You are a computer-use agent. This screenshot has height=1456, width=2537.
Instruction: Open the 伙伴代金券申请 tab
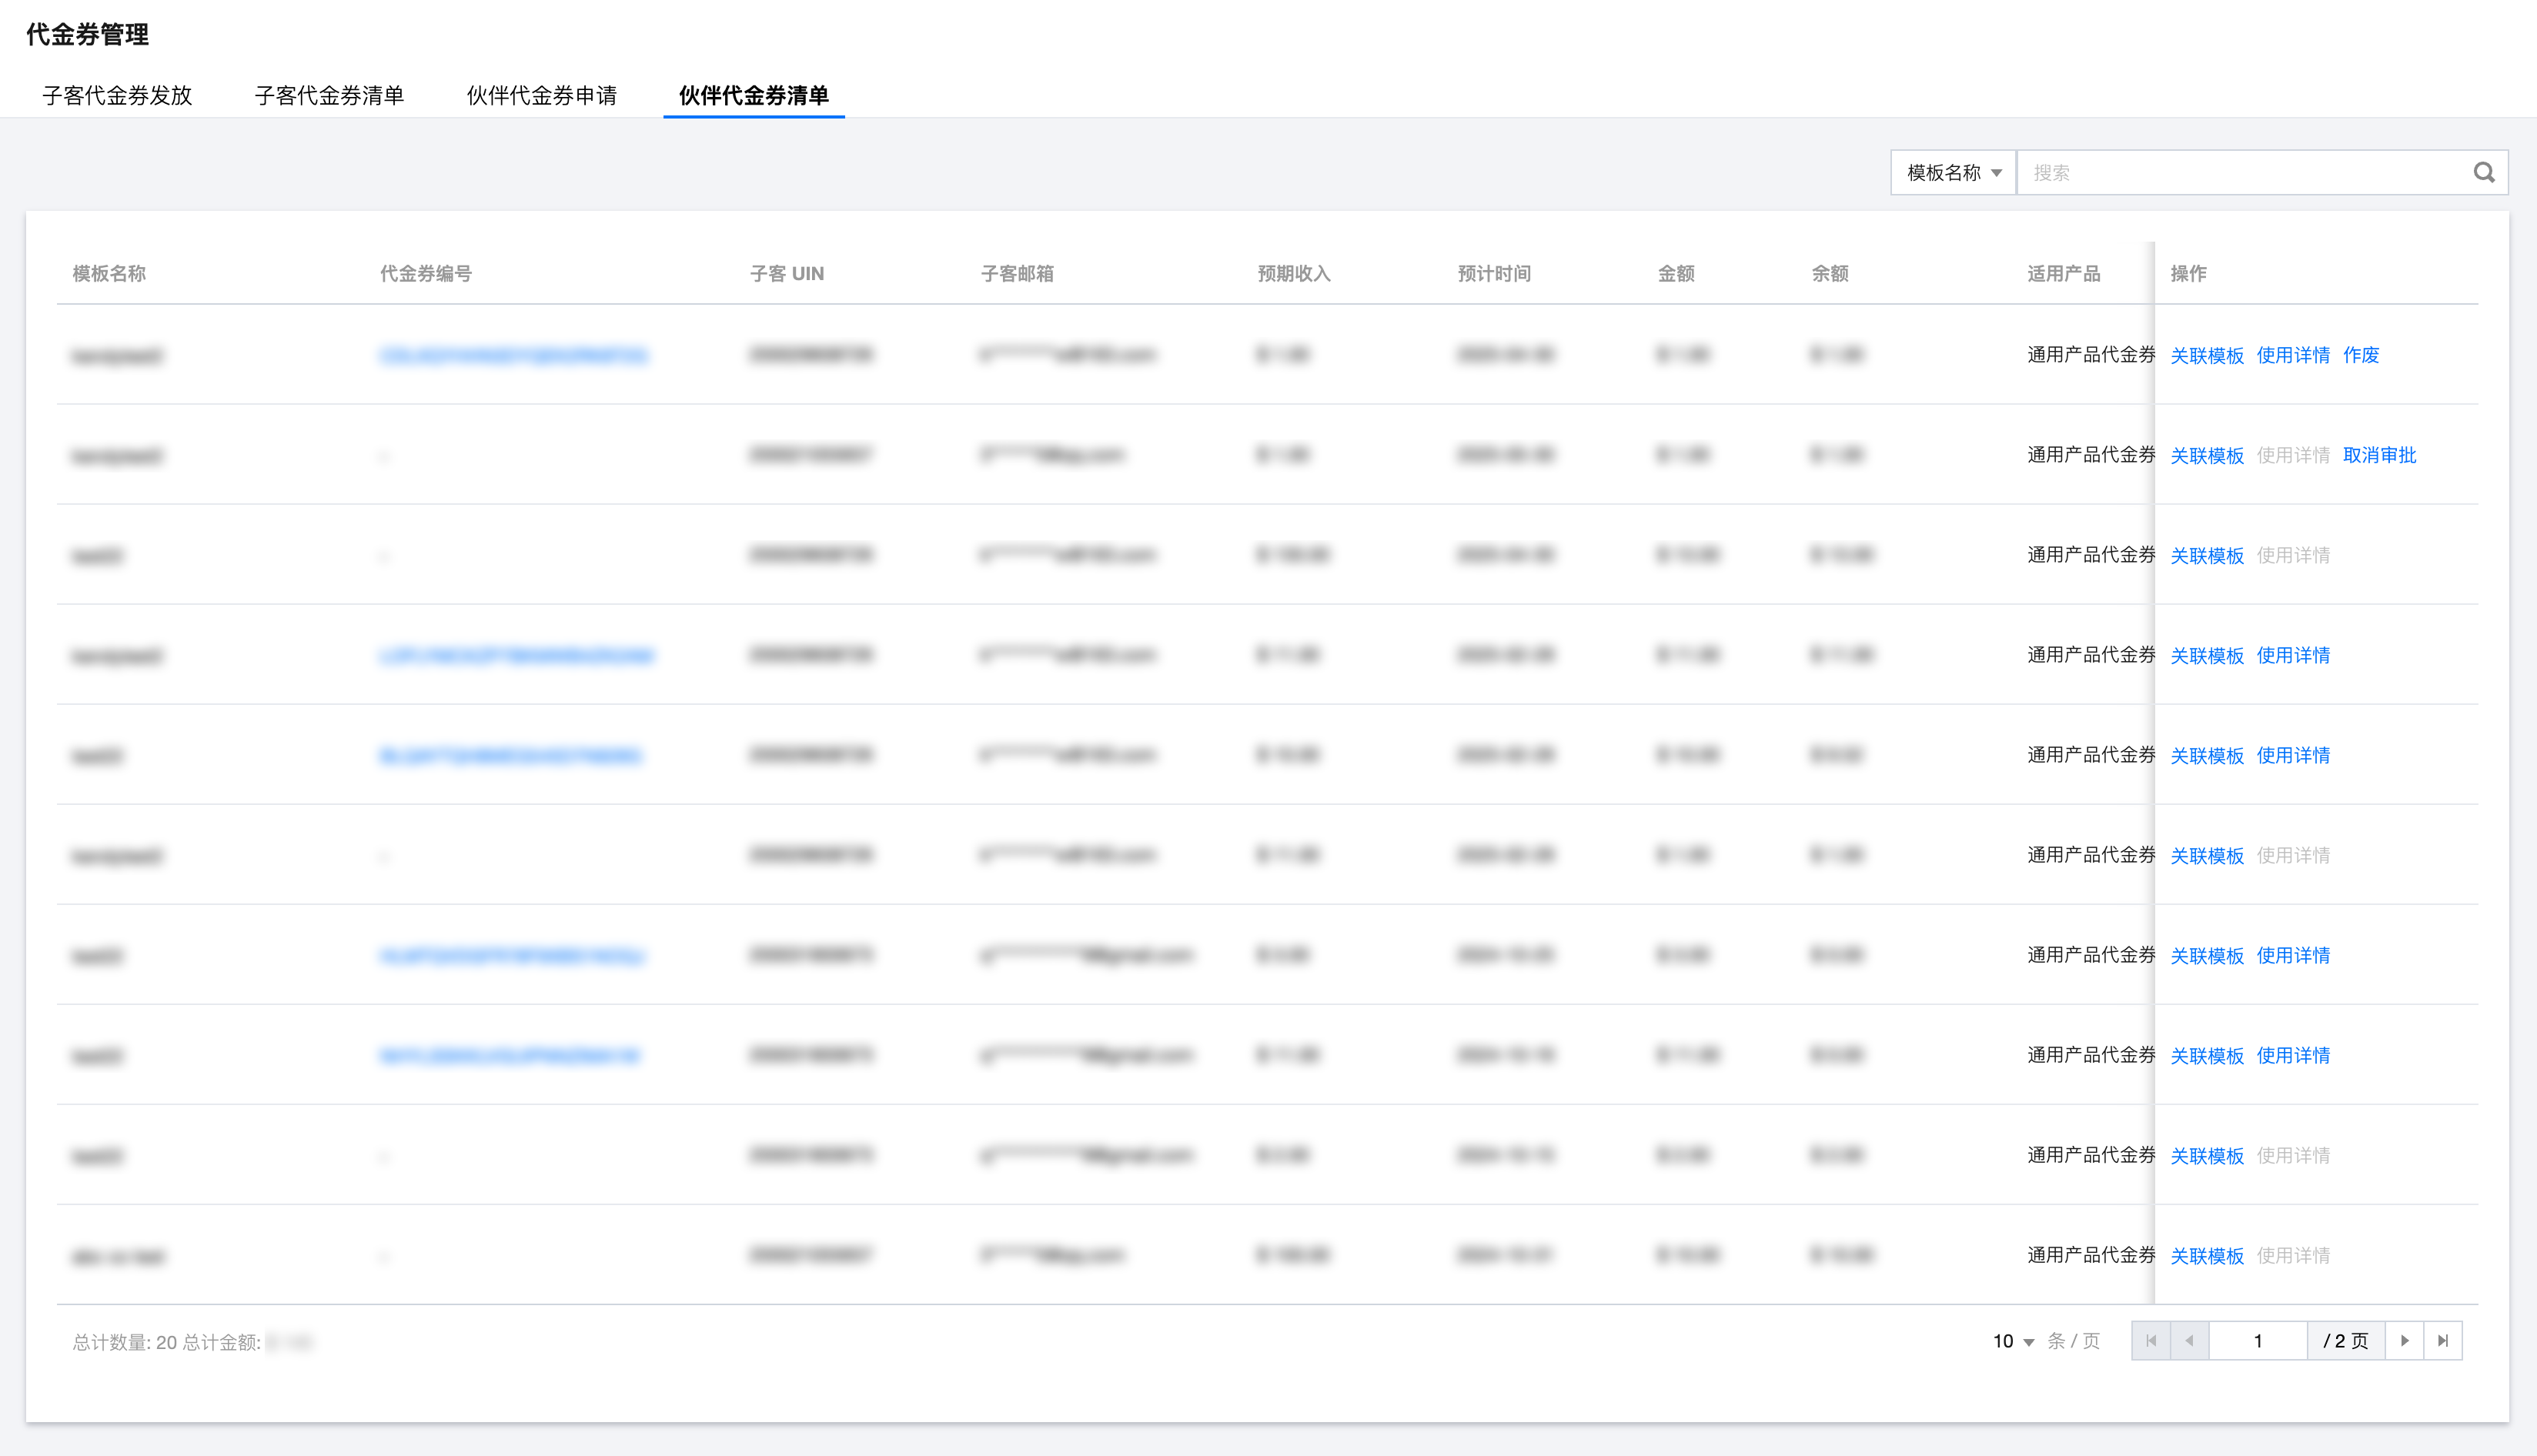click(x=541, y=96)
